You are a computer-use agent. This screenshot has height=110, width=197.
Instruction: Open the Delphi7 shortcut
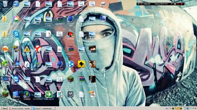38,64
